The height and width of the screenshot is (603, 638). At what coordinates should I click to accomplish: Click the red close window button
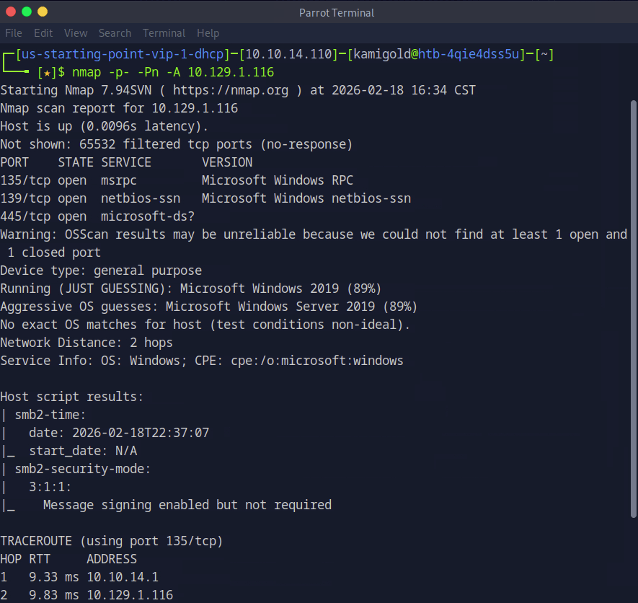[12, 12]
